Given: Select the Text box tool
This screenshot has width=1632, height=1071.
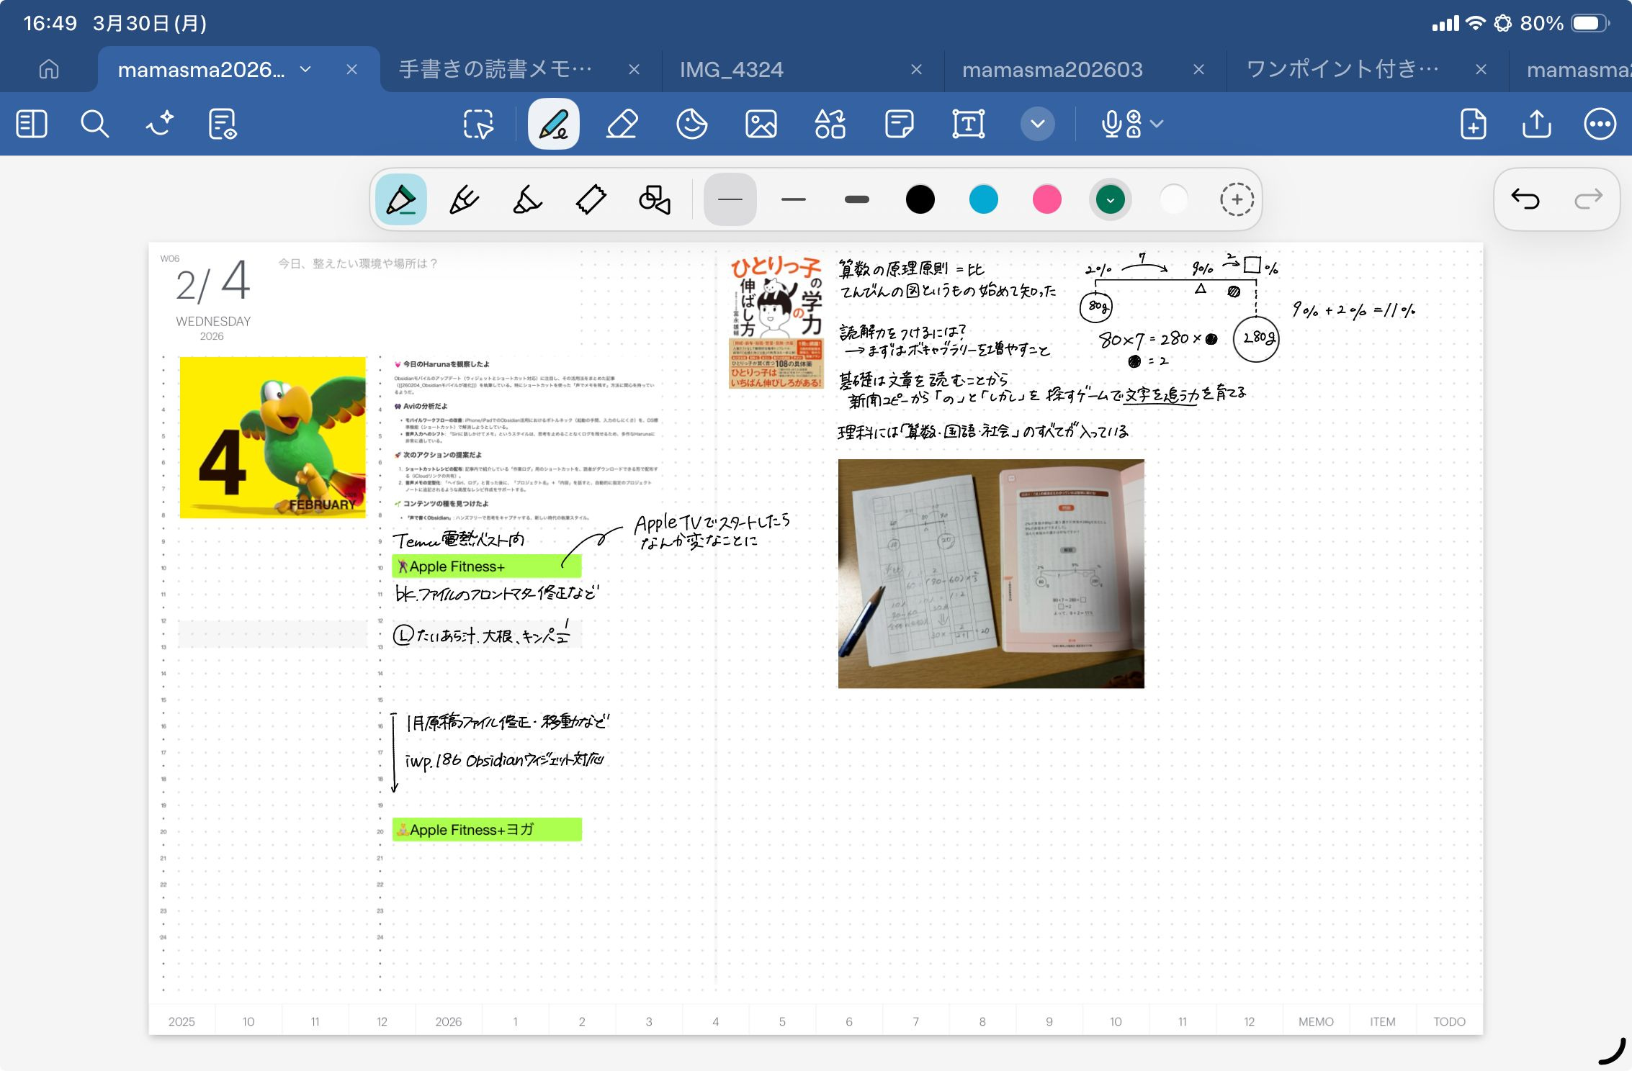Looking at the screenshot, I should (968, 124).
